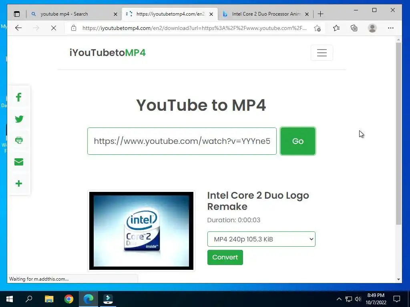Launch File Explorer from taskbar
The image size is (410, 307).
[49, 299]
